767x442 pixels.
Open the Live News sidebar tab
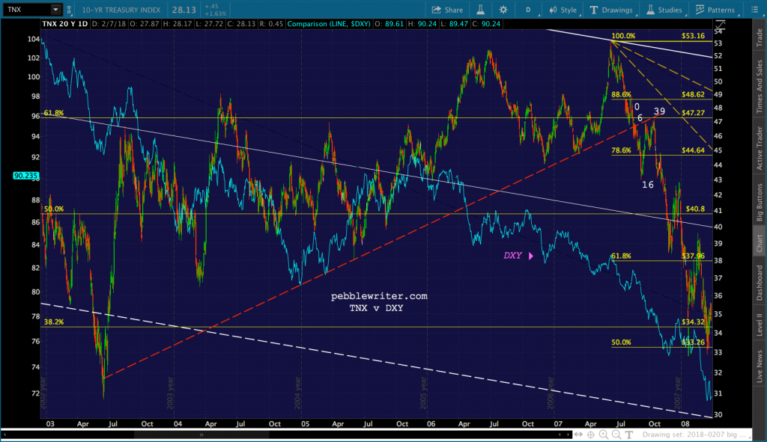[x=760, y=366]
